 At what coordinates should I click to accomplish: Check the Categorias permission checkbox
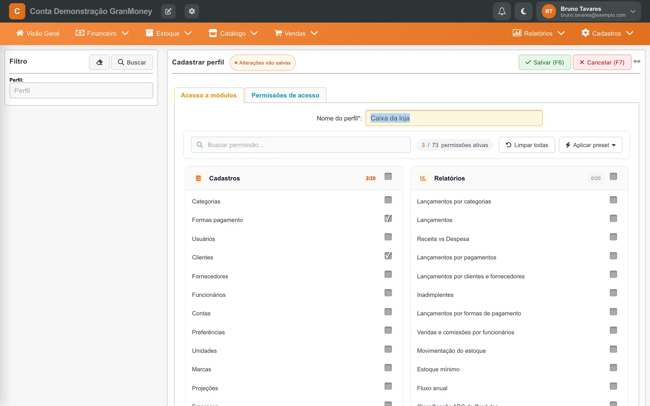[388, 200]
